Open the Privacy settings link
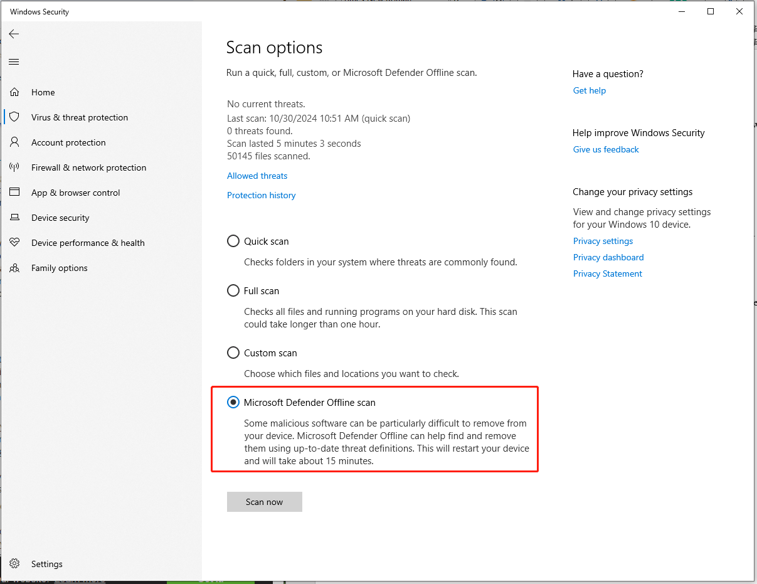This screenshot has height=584, width=757. click(x=603, y=241)
